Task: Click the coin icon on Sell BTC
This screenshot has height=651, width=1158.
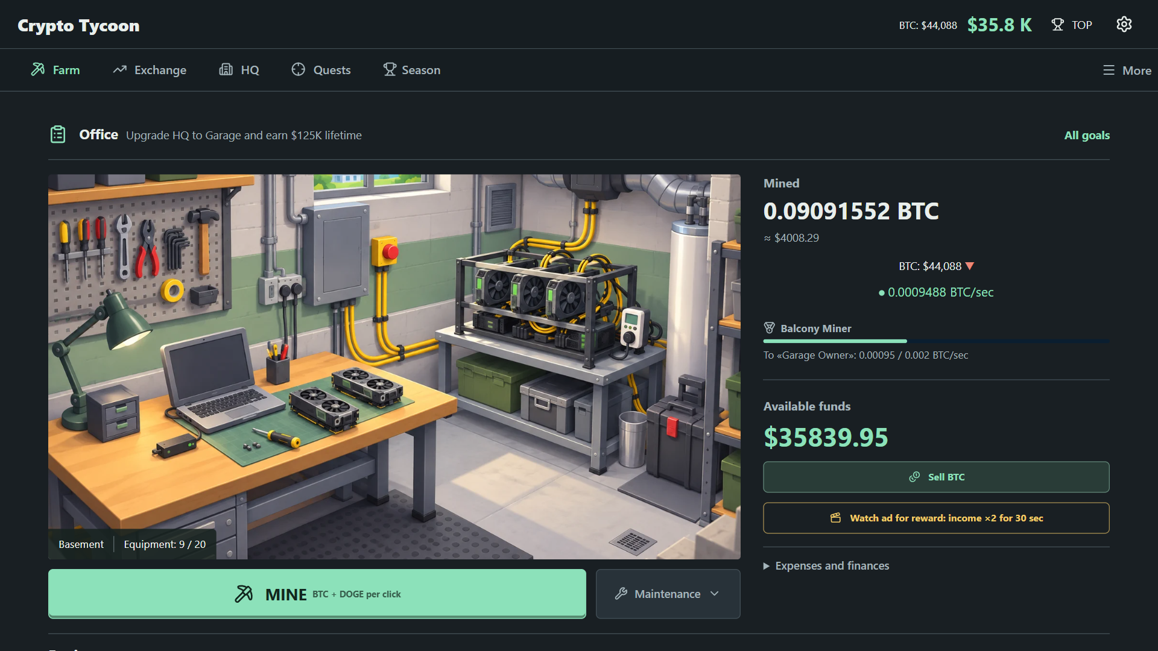Action: click(914, 477)
